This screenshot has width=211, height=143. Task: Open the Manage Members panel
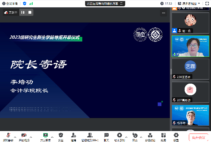[90, 136]
